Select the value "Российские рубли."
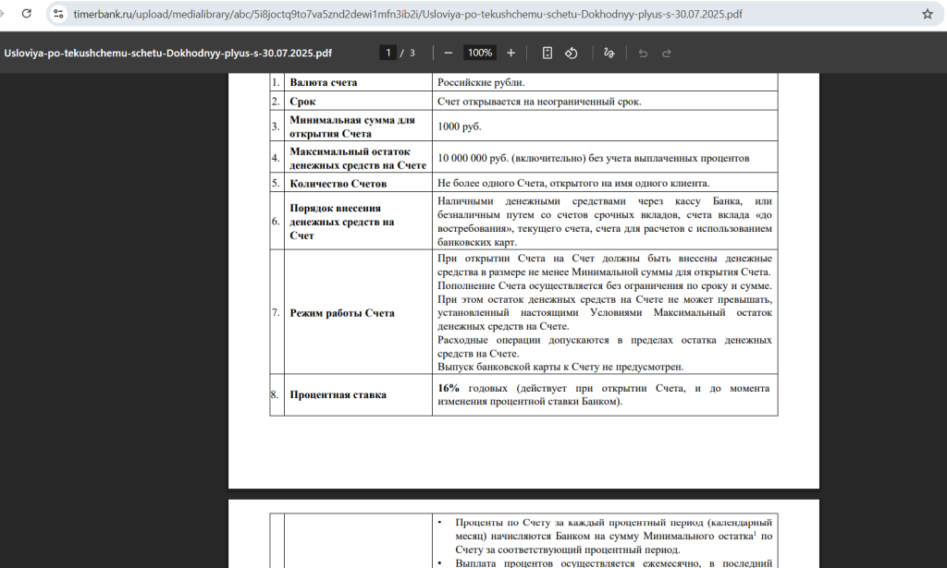The height and width of the screenshot is (568, 947). coord(481,82)
